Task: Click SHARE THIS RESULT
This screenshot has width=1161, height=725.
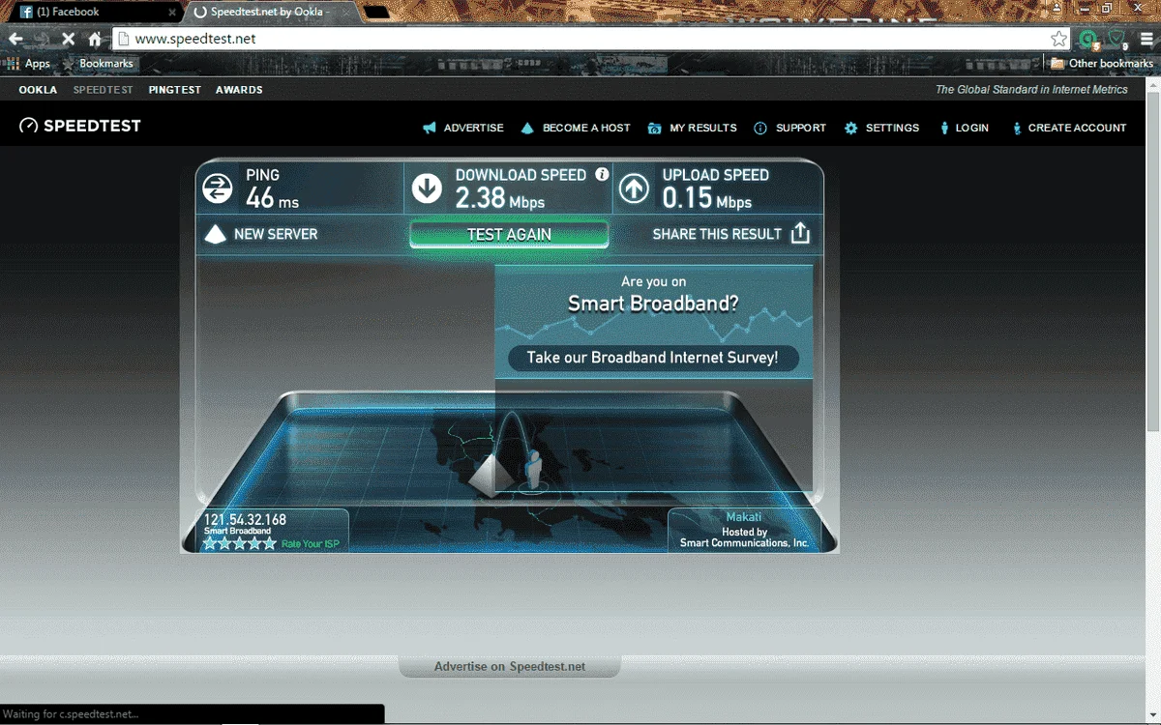Action: tap(717, 234)
